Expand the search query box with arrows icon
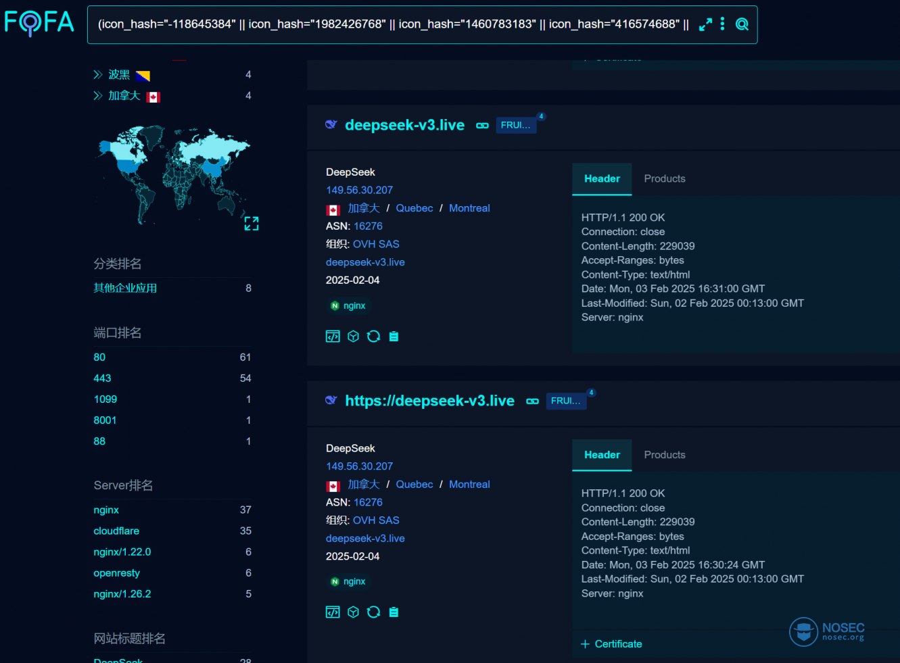The width and height of the screenshot is (900, 663). click(x=705, y=24)
